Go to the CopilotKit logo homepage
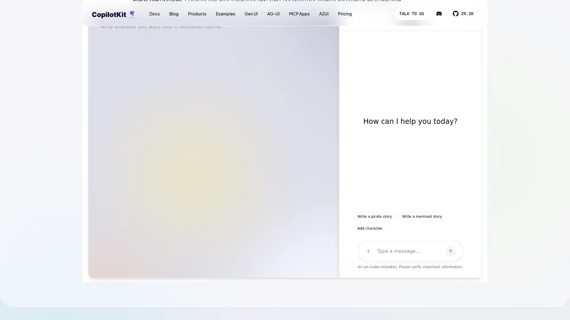The width and height of the screenshot is (570, 320). 113,14
